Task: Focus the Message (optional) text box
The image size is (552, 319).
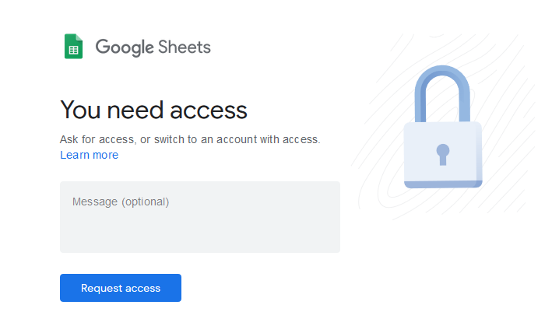Action: click(200, 217)
